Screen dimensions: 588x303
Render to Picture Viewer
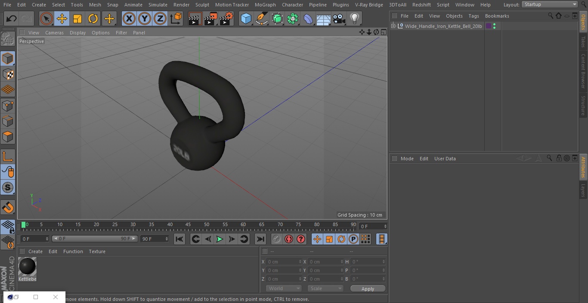(210, 18)
